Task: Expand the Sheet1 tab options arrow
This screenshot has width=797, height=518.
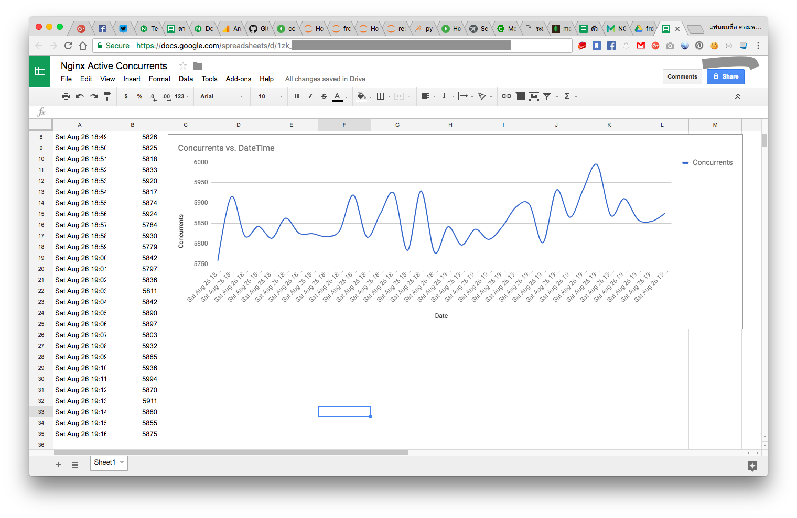Action: (122, 462)
